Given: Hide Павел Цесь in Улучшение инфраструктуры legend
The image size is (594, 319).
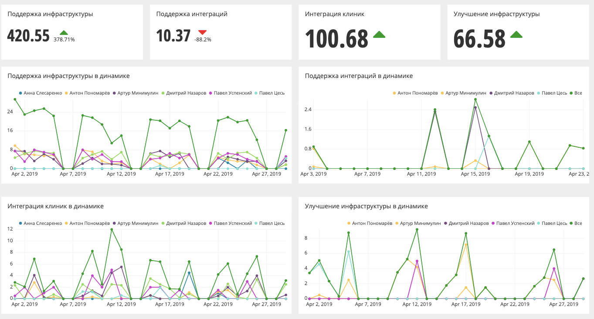Looking at the screenshot, I should click(x=552, y=223).
